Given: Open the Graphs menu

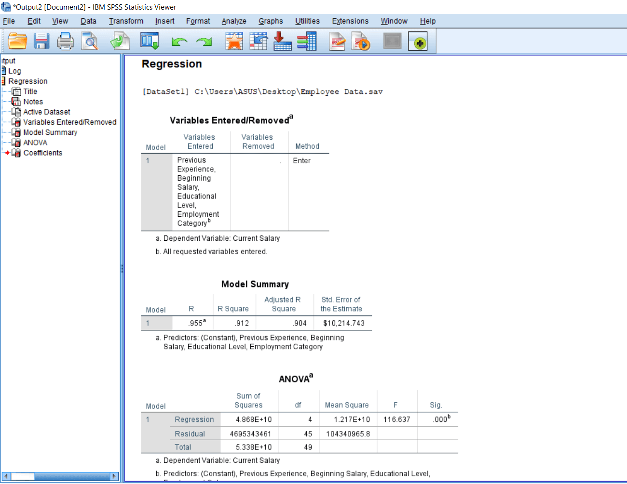Looking at the screenshot, I should pos(271,21).
